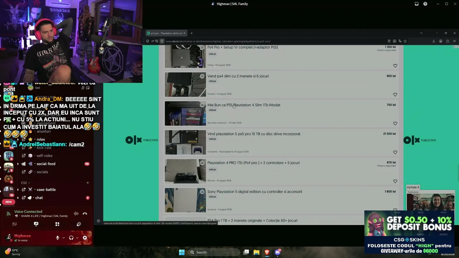Image resolution: width=459 pixels, height=258 pixels.
Task: Click the Discord microphone mute icon
Action: 57,238
